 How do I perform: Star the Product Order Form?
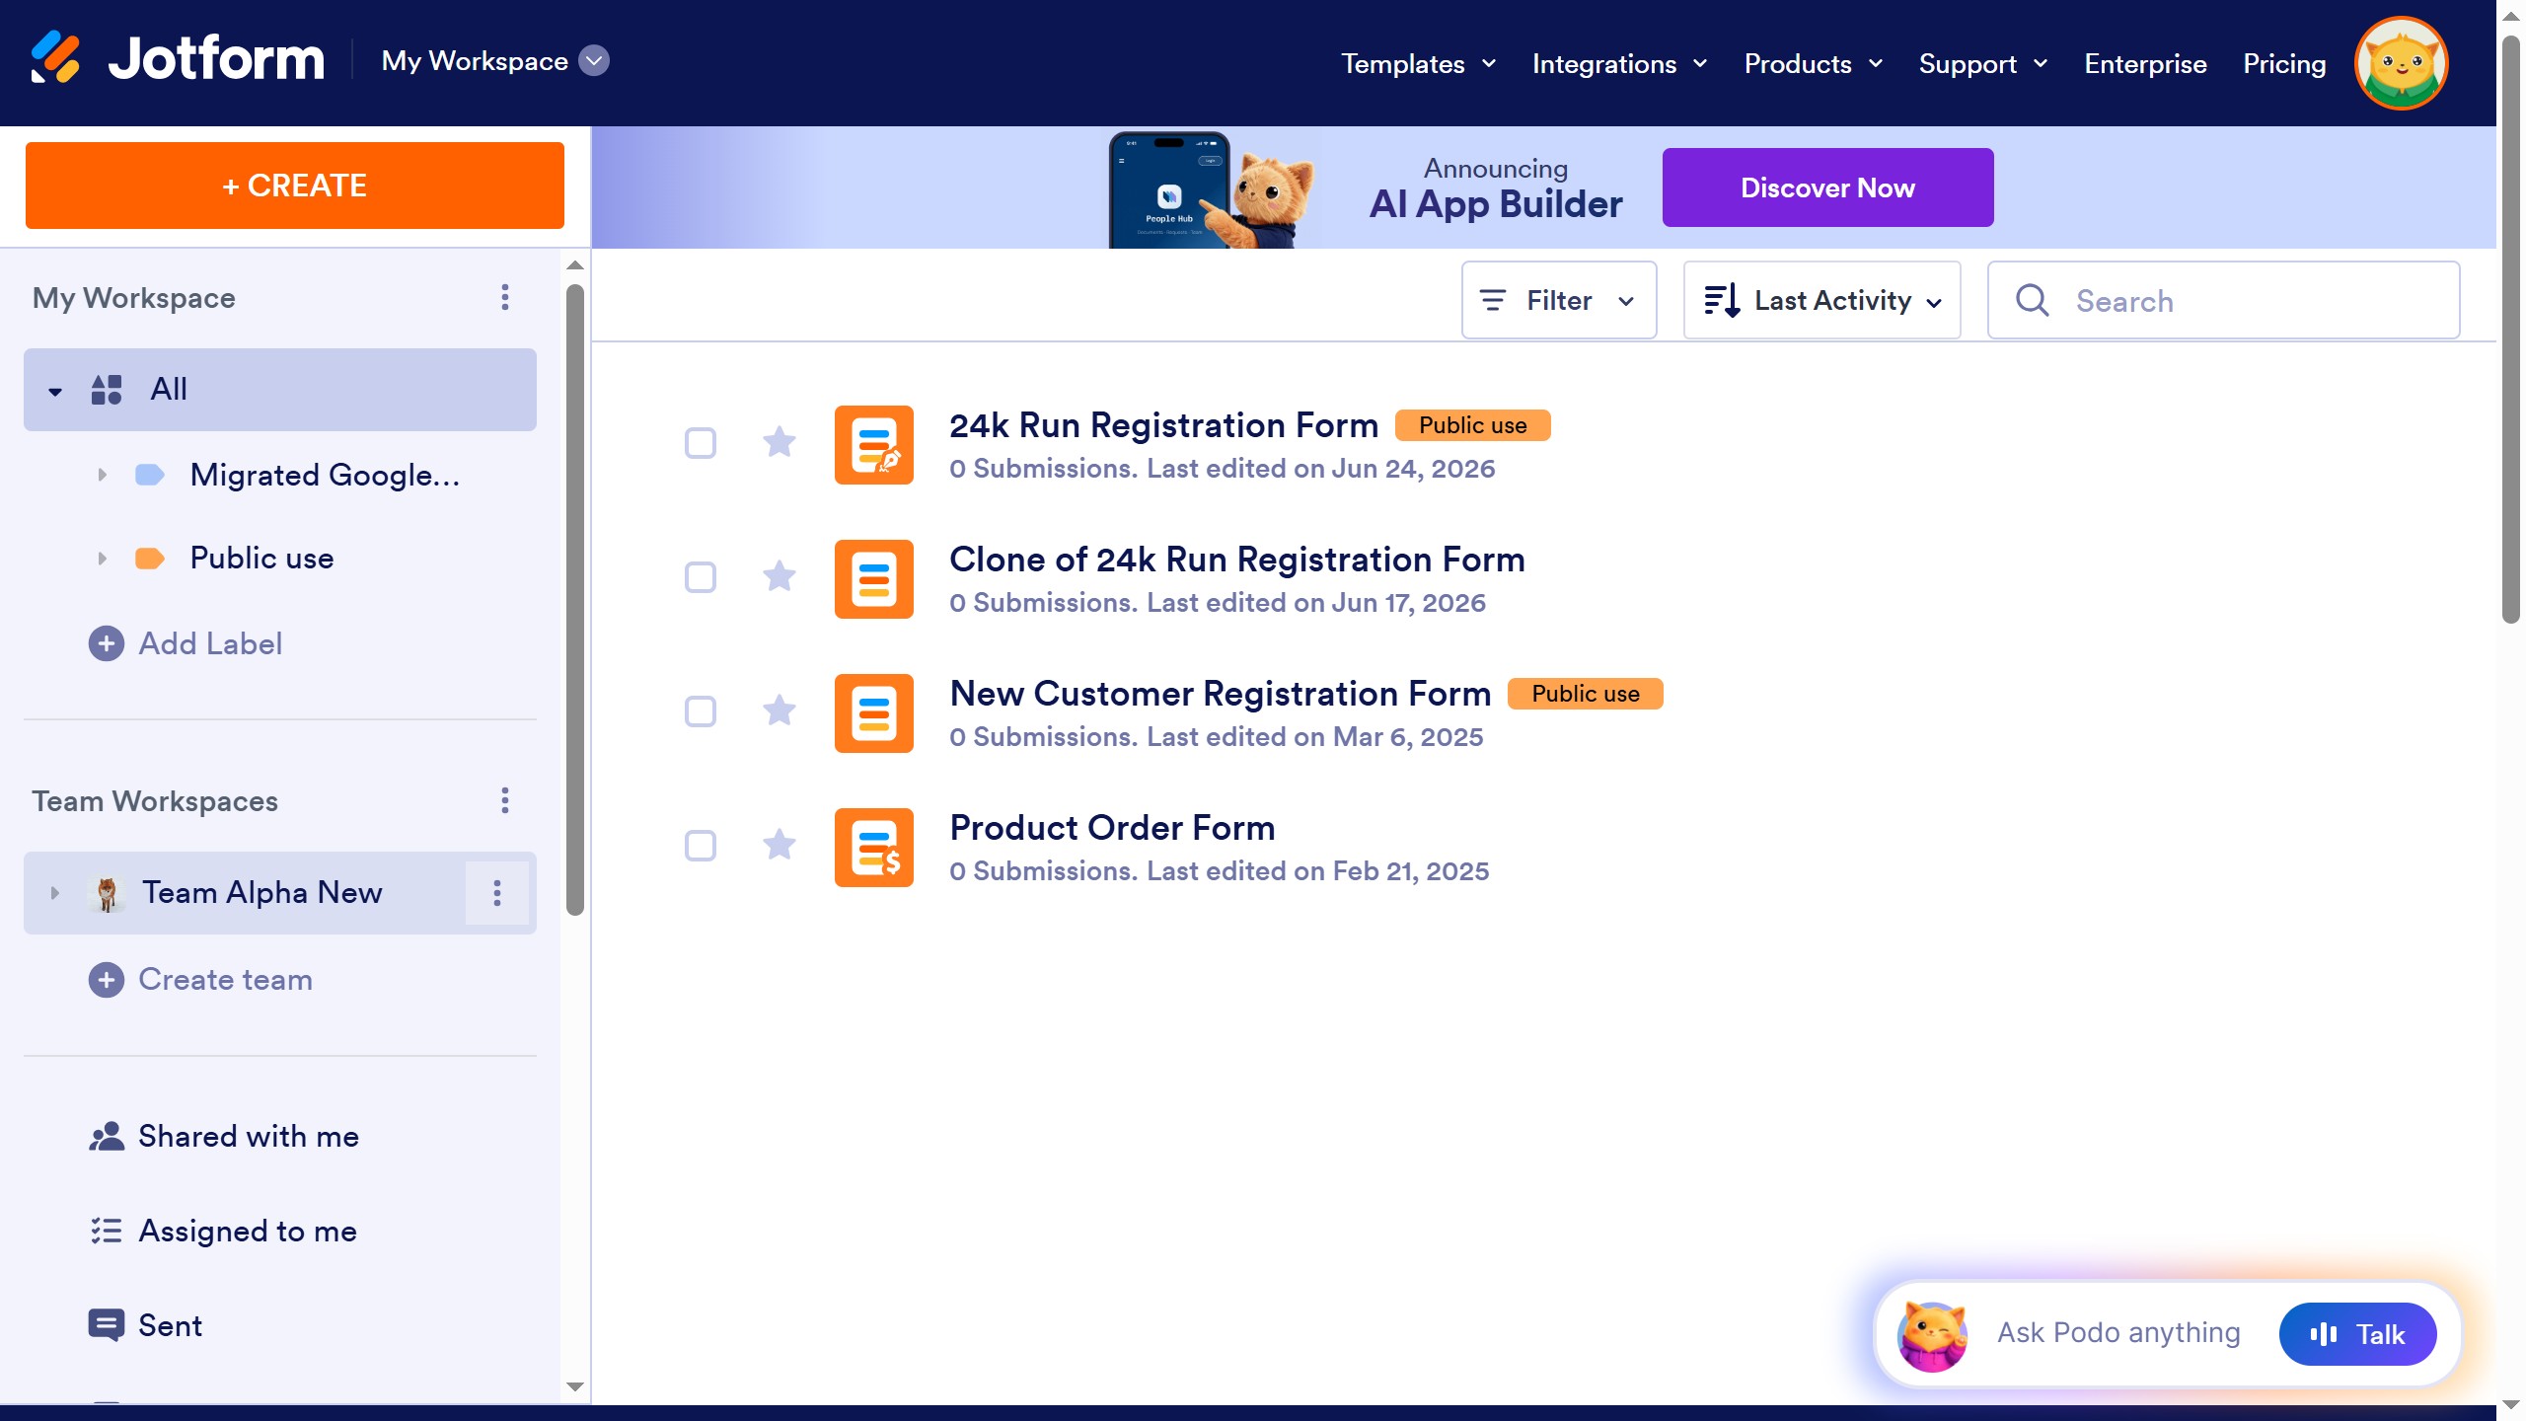pyautogui.click(x=780, y=844)
